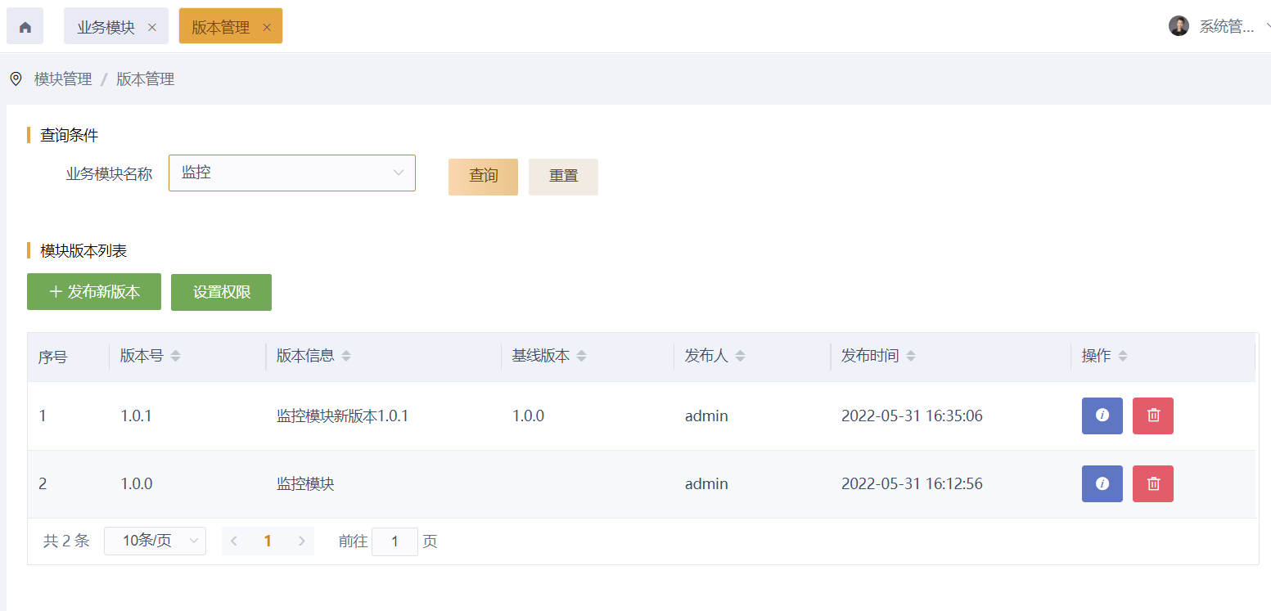Sort table by 发布人 column

[740, 357]
